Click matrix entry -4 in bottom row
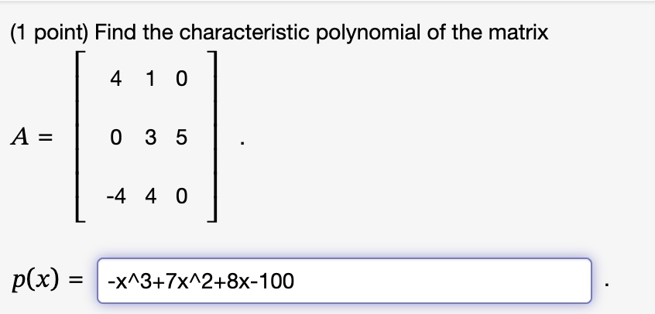The width and height of the screenshot is (655, 314). point(115,196)
